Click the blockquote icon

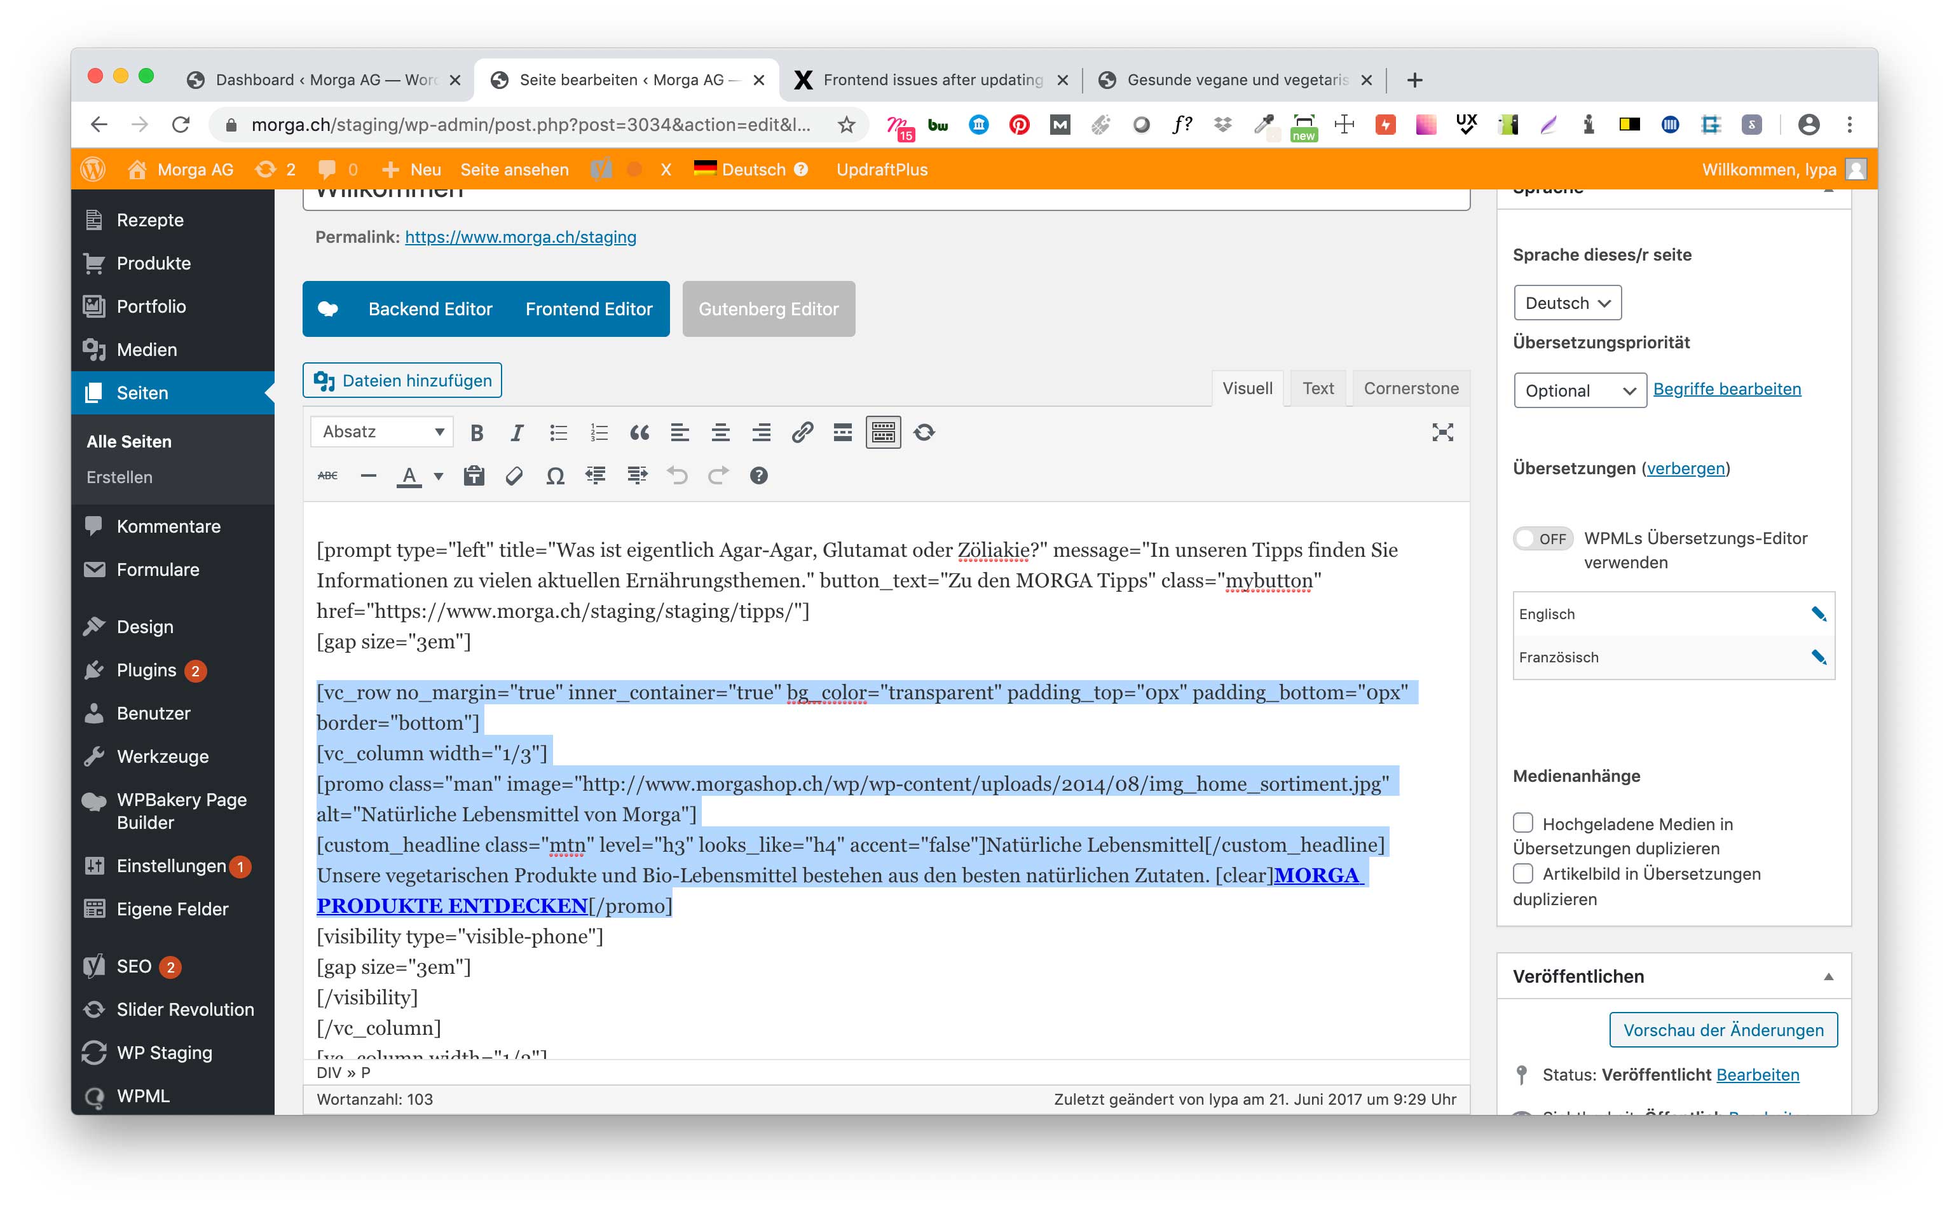639,433
